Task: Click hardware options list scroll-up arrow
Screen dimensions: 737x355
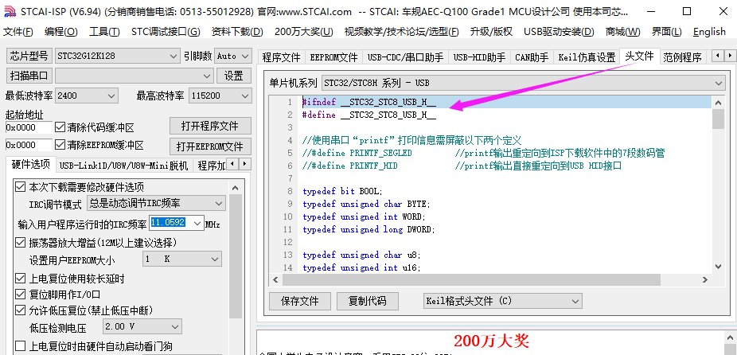Action: (x=236, y=188)
